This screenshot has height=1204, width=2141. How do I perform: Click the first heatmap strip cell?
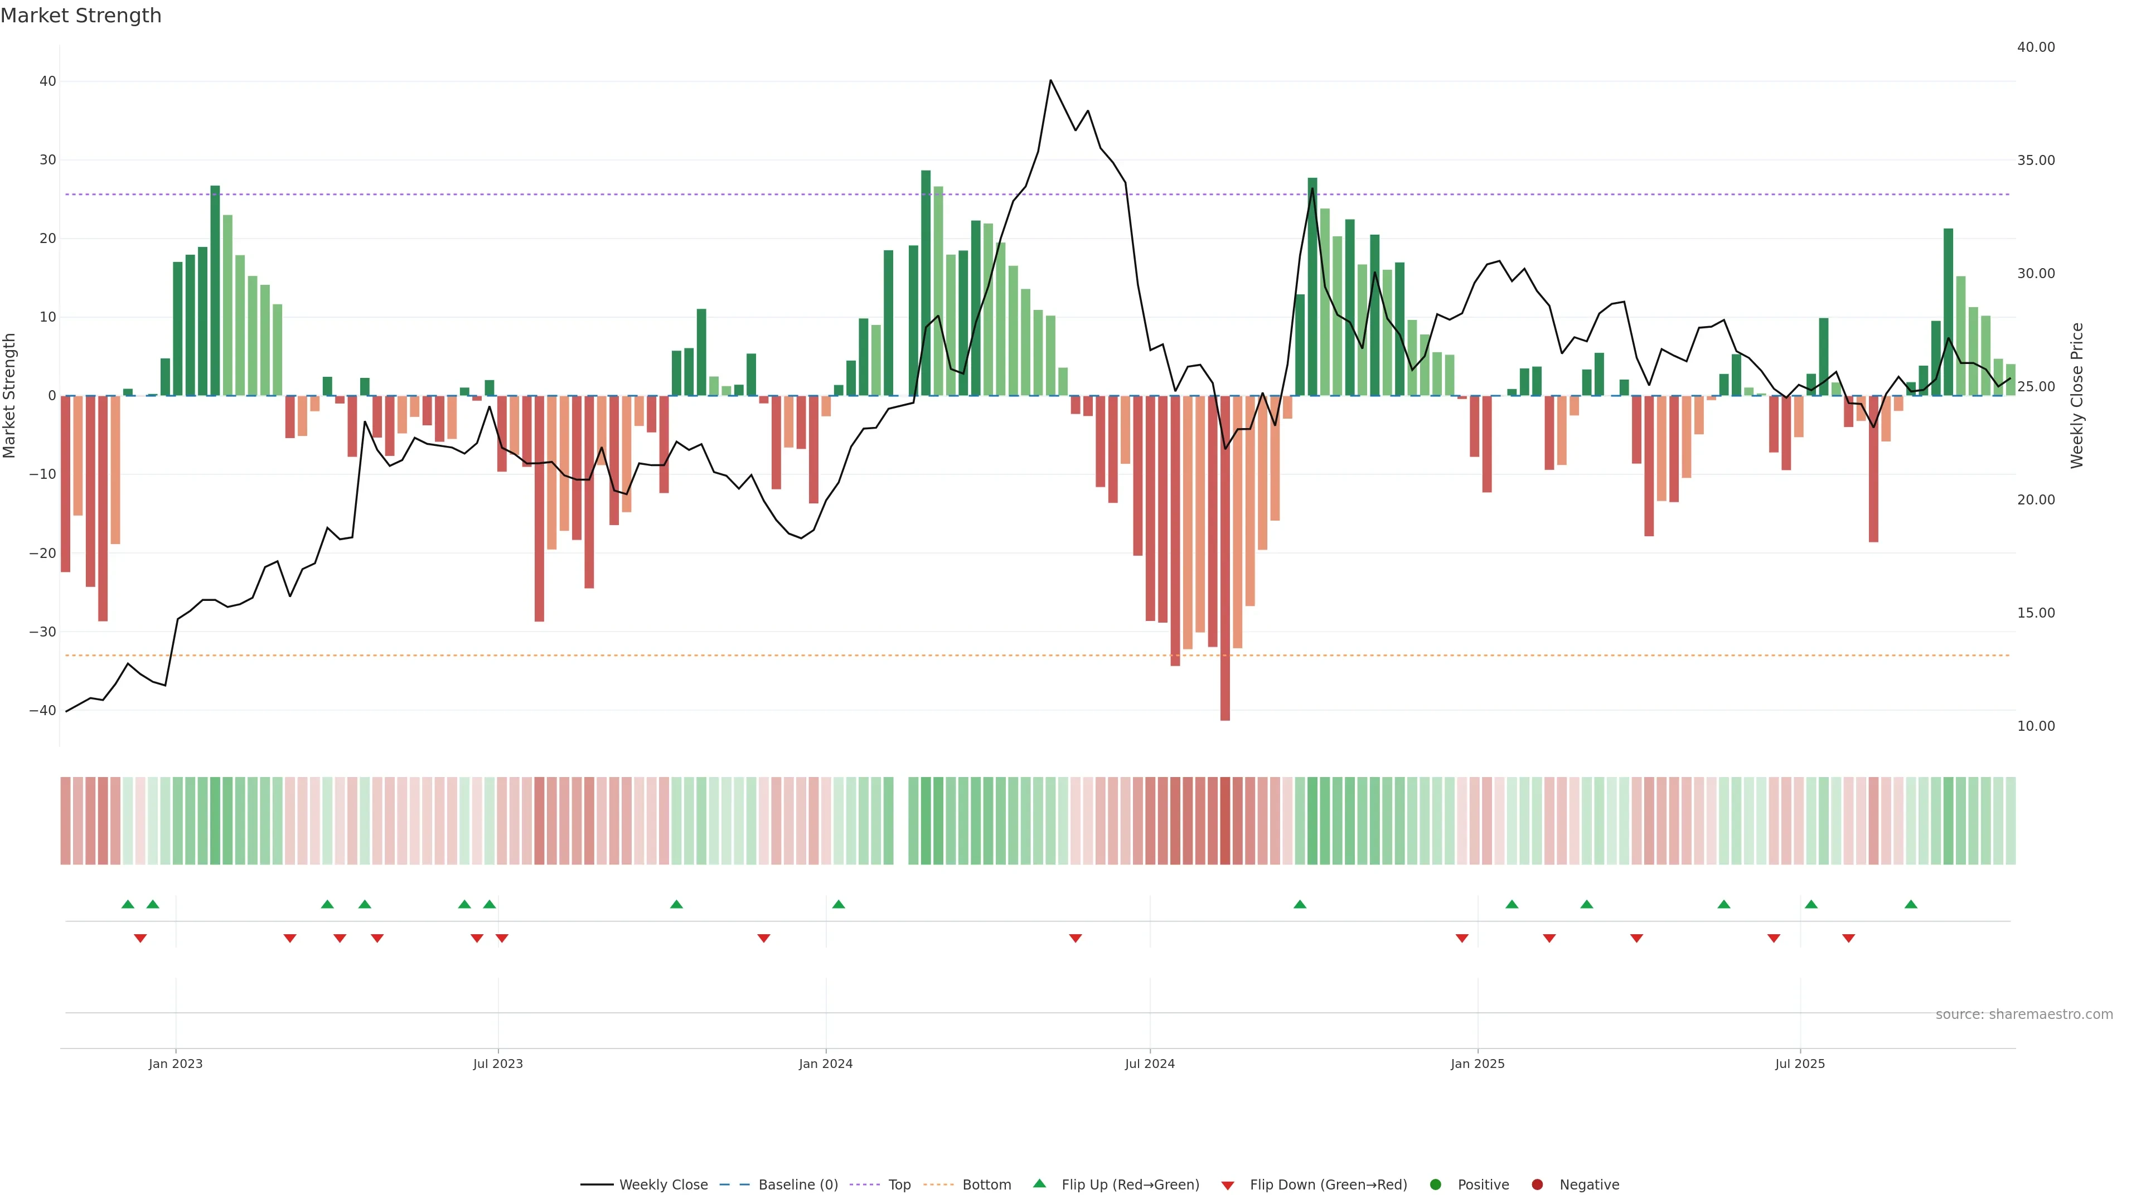tap(65, 820)
